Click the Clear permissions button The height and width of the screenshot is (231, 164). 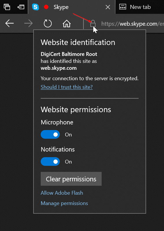tap(71, 179)
